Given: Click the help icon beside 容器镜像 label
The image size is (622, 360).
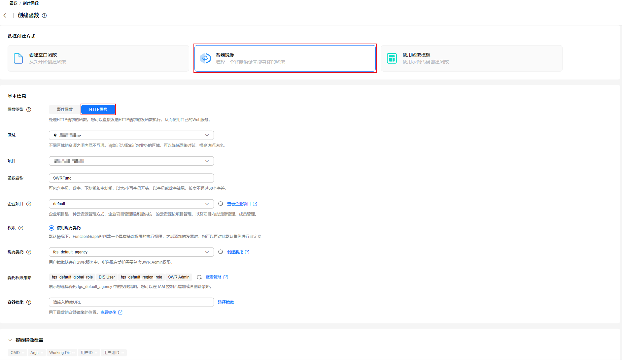Looking at the screenshot, I should [x=29, y=302].
